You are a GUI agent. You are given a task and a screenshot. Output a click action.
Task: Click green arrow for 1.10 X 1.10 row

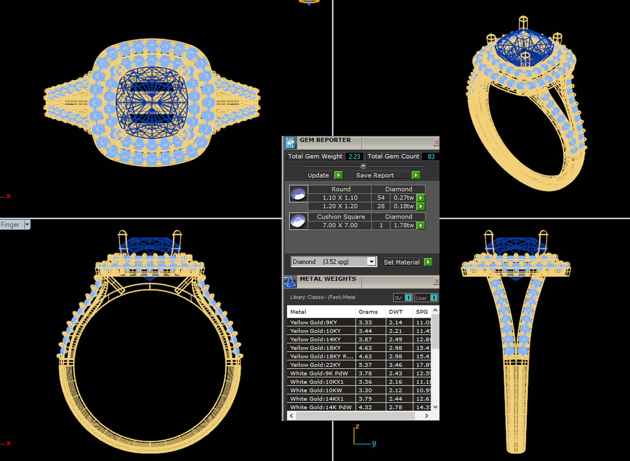click(x=421, y=198)
